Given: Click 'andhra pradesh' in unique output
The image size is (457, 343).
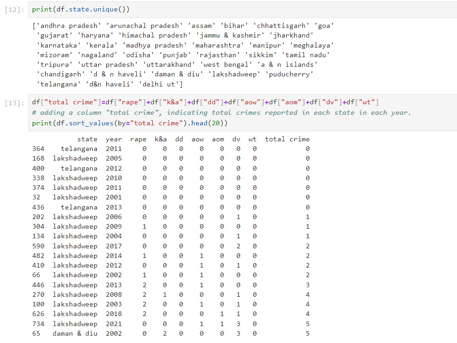Looking at the screenshot, I should (69, 26).
